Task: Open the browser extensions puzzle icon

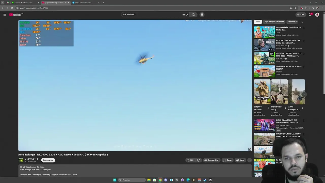Action: [x=306, y=8]
